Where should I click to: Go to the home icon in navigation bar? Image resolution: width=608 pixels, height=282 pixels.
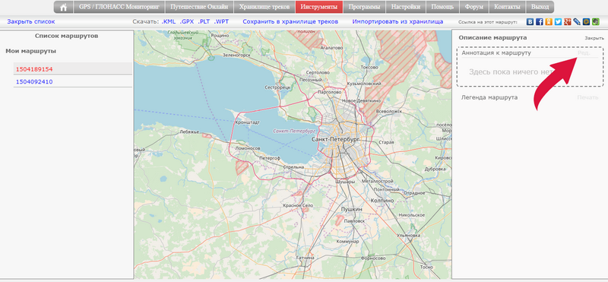pyautogui.click(x=64, y=7)
